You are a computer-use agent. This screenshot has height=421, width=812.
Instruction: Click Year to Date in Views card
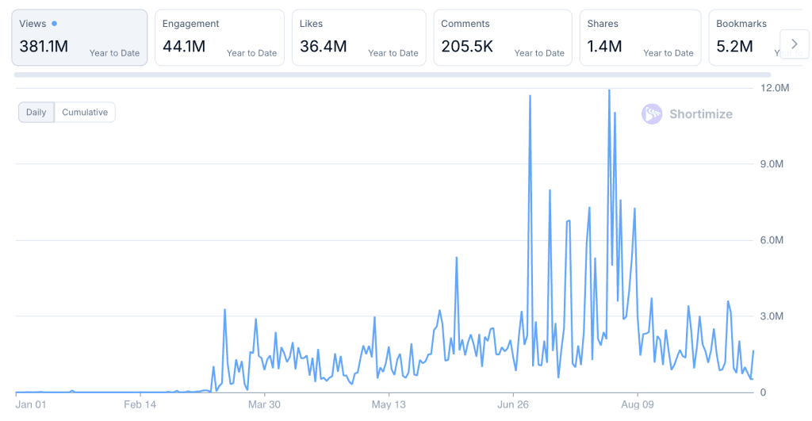coord(114,53)
